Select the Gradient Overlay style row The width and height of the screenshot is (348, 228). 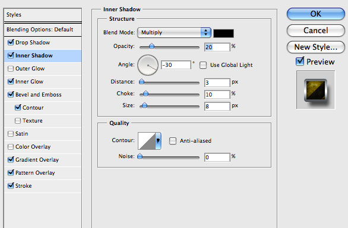click(x=43, y=160)
